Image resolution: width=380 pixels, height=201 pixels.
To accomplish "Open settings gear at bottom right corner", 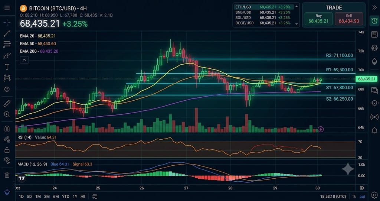I will [374, 195].
